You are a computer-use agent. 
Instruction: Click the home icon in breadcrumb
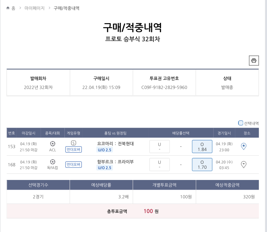tap(8, 8)
